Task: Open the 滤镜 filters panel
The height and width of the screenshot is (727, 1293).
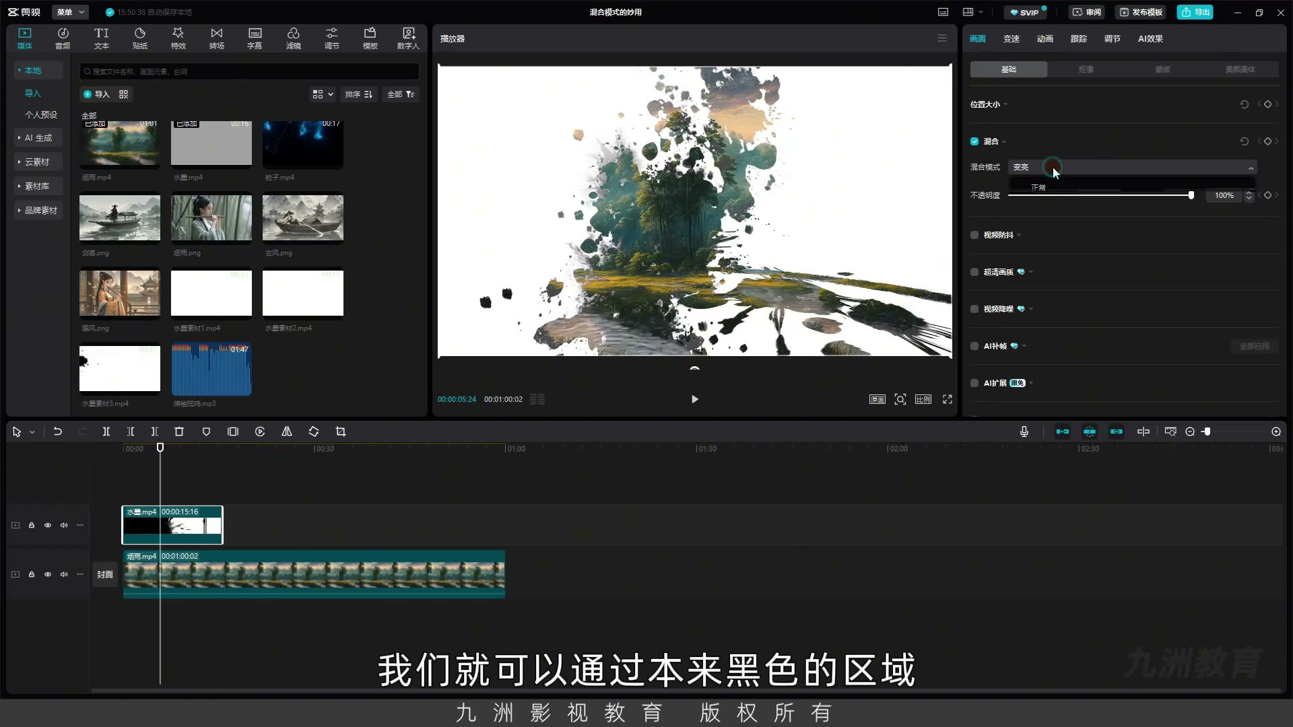Action: 293,38
